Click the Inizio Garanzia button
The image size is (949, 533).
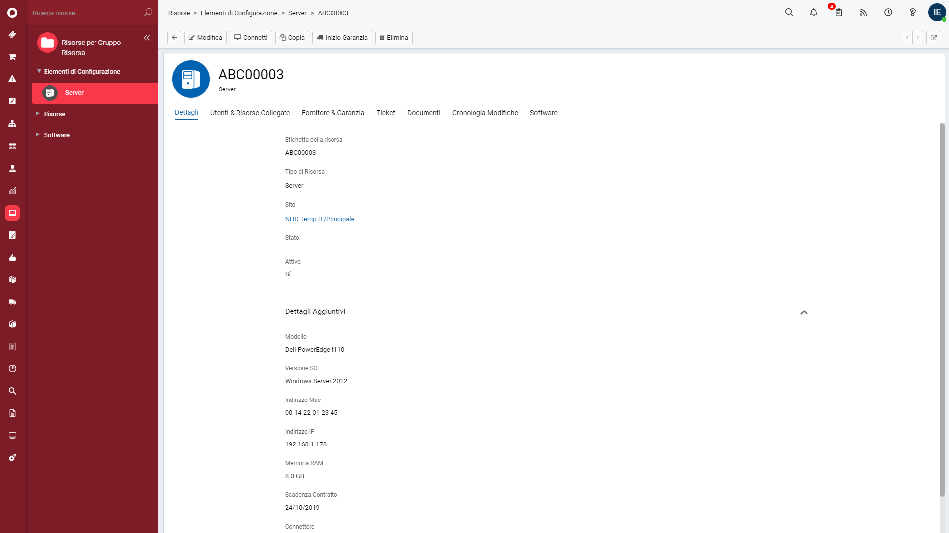(x=342, y=38)
